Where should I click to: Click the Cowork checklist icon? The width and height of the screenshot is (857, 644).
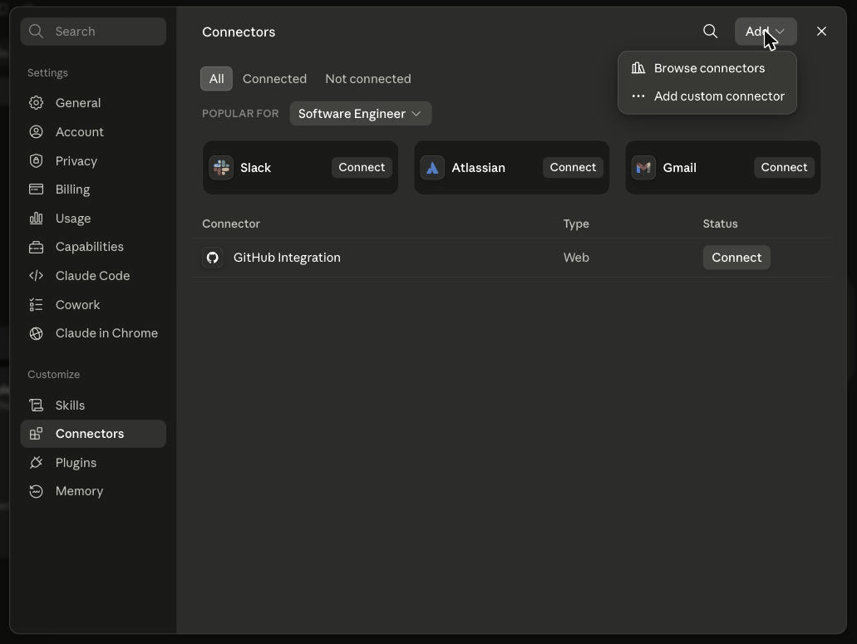click(x=36, y=304)
